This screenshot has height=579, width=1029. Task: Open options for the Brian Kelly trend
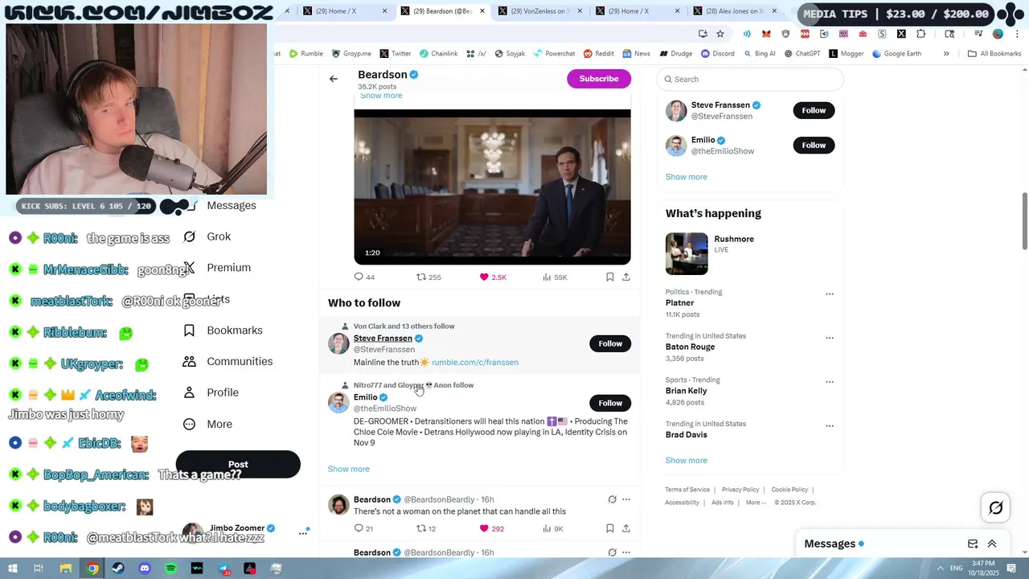[830, 382]
